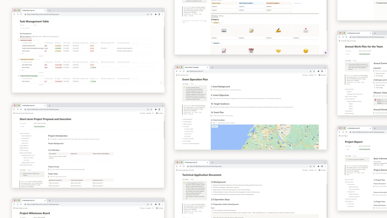Click Try Notion in Event Operation Plan window
The image size is (387, 218).
tap(323, 75)
